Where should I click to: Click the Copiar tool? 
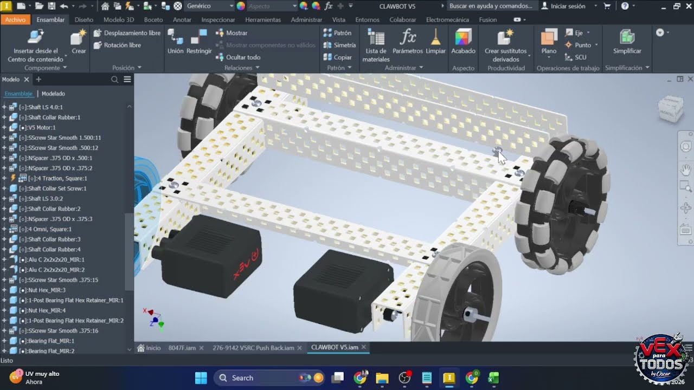pos(337,57)
